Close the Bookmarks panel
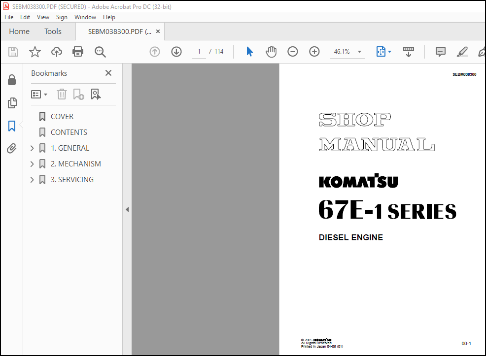 tap(108, 73)
